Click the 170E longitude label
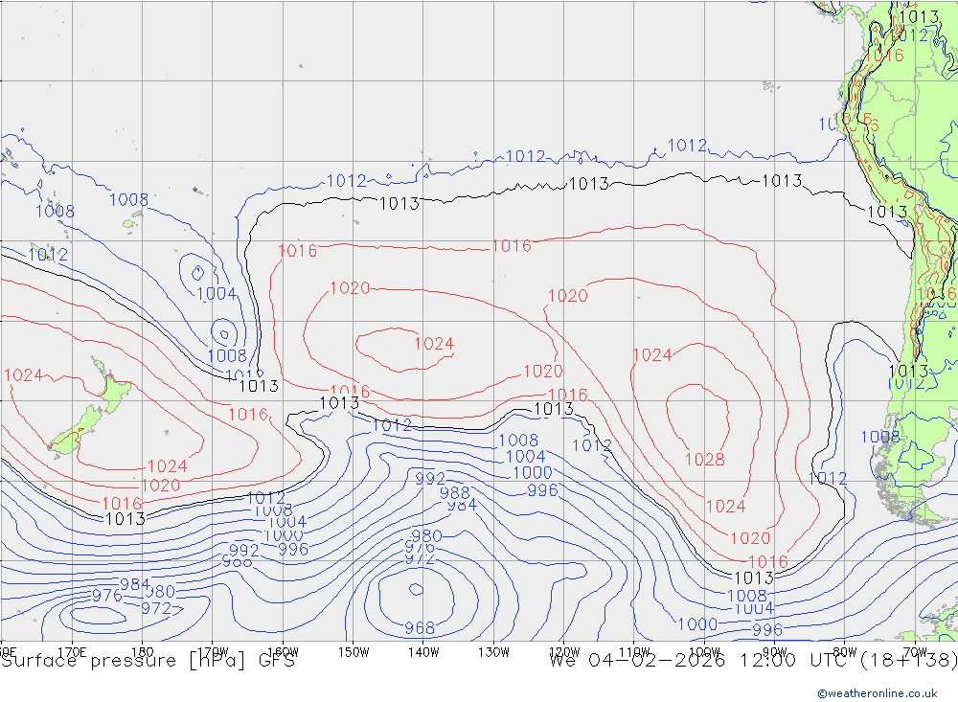The width and height of the screenshot is (958, 702). click(72, 652)
